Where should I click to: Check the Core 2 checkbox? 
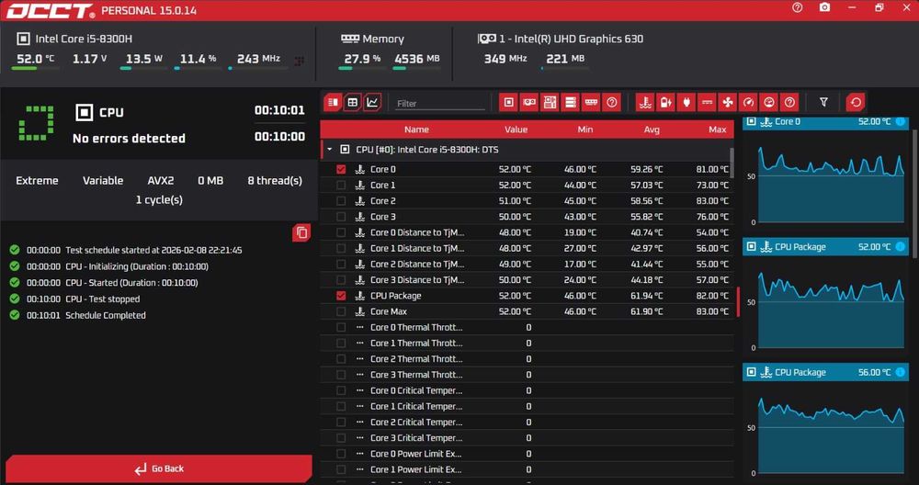341,201
